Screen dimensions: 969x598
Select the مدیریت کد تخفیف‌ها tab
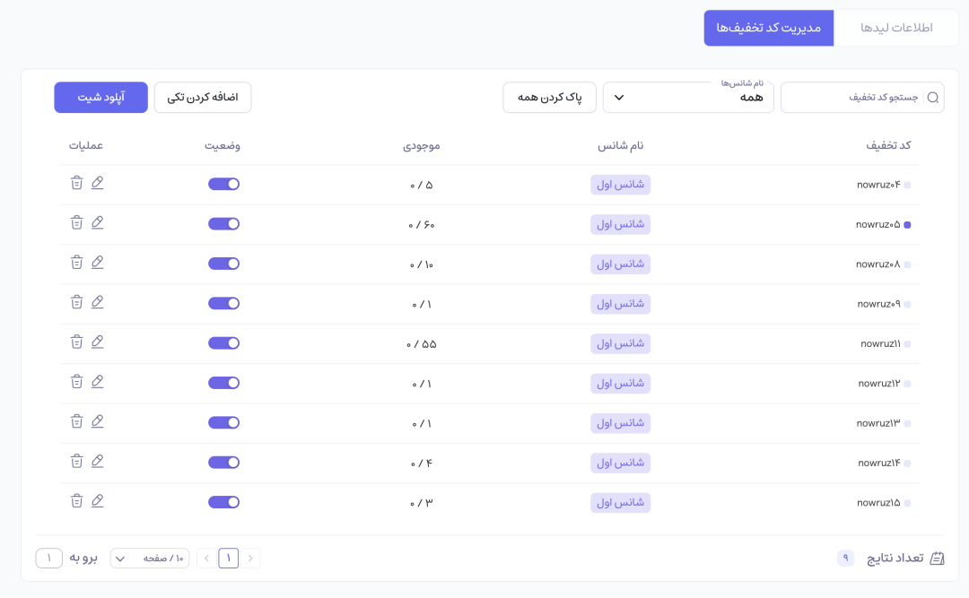point(769,28)
